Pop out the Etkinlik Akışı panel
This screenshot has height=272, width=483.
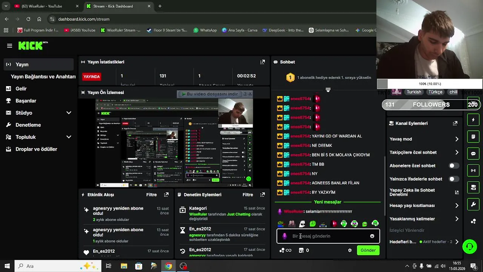tap(166, 195)
